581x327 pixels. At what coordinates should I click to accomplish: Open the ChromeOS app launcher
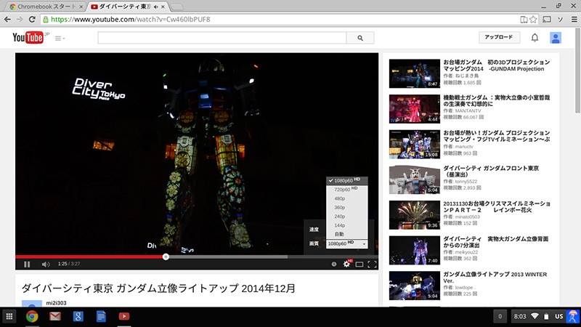[9, 316]
